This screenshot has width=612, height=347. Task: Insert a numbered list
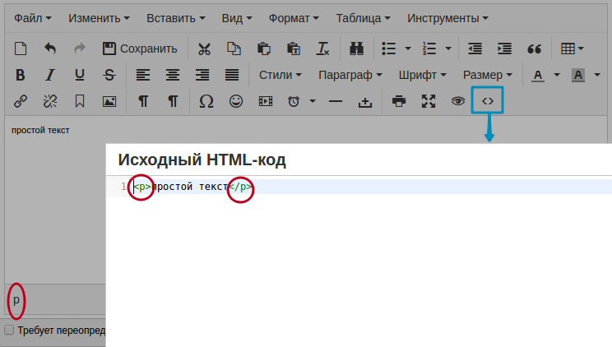(429, 49)
